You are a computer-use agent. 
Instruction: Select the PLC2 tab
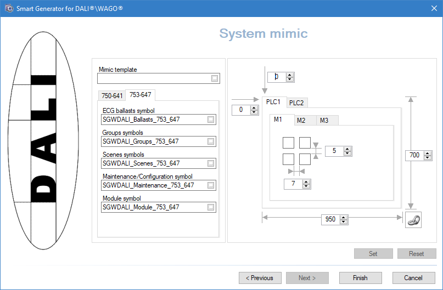coord(296,103)
